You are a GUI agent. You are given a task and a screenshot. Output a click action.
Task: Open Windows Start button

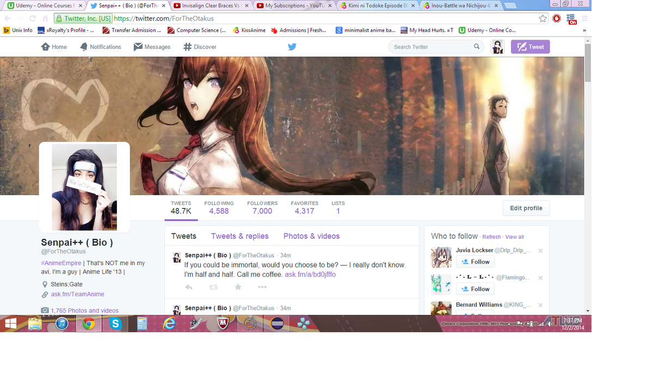(10, 324)
